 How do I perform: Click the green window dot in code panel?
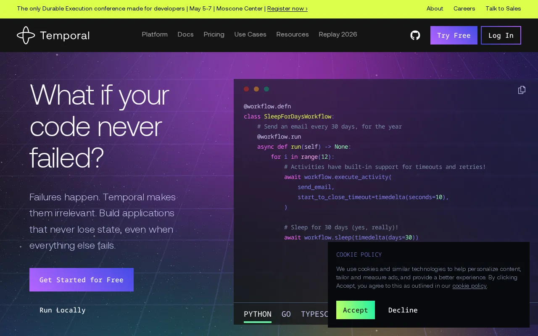tap(266, 89)
